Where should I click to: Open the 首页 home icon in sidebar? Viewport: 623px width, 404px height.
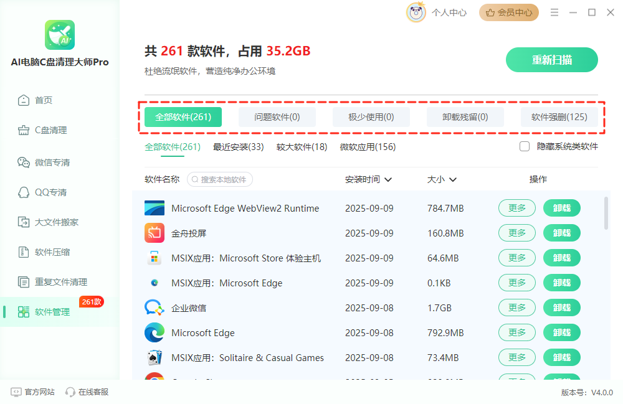[24, 100]
